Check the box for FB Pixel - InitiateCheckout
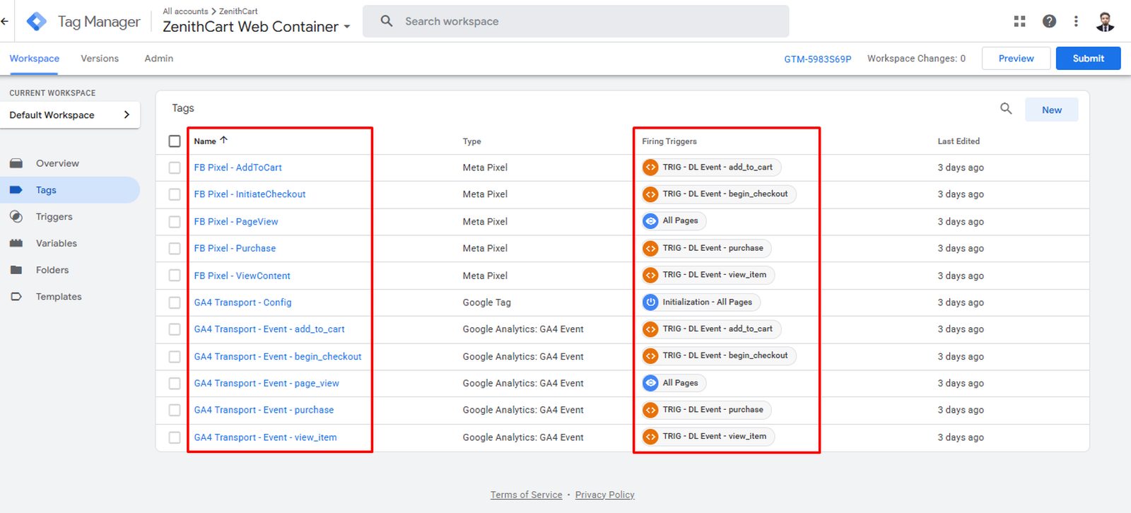 [175, 194]
